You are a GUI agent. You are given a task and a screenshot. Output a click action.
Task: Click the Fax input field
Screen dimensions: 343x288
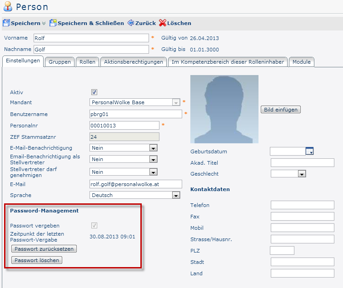click(x=303, y=217)
